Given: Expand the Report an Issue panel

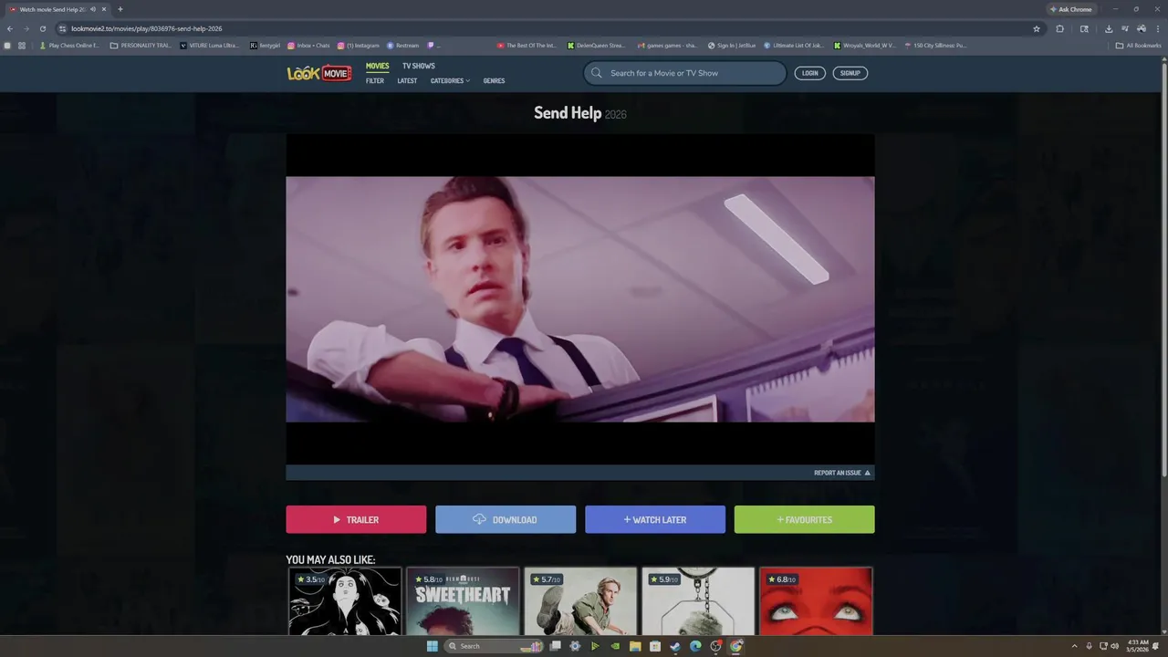Looking at the screenshot, I should pyautogui.click(x=841, y=473).
